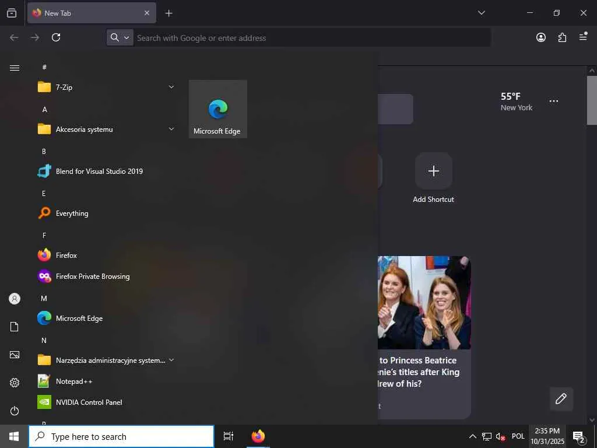Screen dimensions: 597x448
Task: Open the user account icon in Start
Action: [x=15, y=299]
